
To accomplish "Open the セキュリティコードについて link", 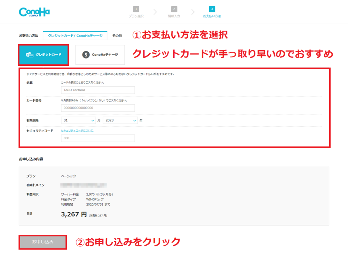I will (77, 131).
